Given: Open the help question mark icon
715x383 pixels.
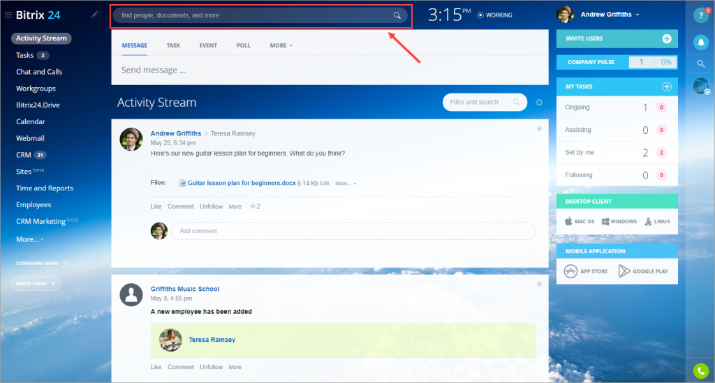Looking at the screenshot, I should [x=701, y=15].
